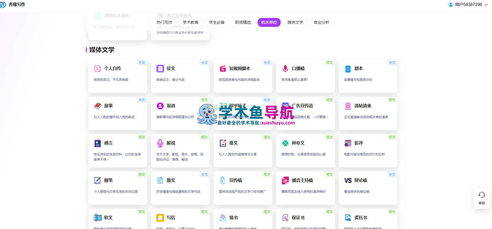The width and height of the screenshot is (492, 229).
Task: Click the user avatar icon
Action: pos(451,5)
